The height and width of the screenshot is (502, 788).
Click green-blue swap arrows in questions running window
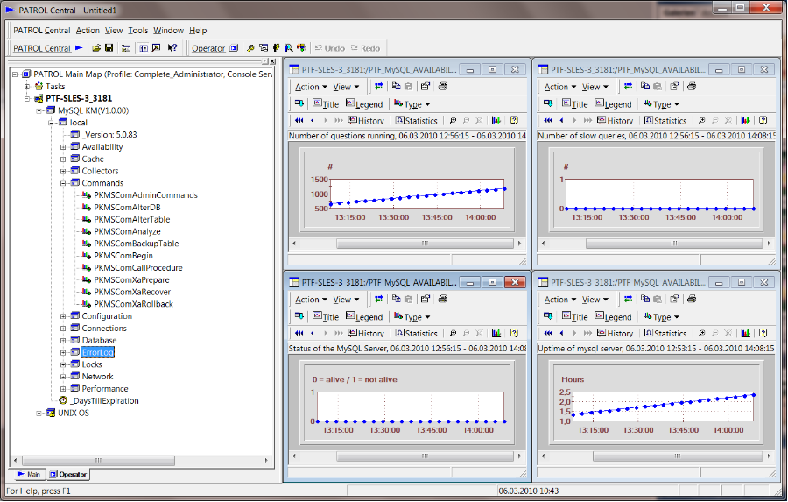coord(378,87)
